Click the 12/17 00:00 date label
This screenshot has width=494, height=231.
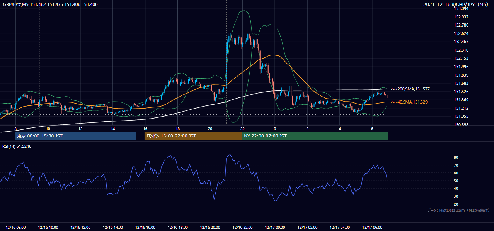275,227
